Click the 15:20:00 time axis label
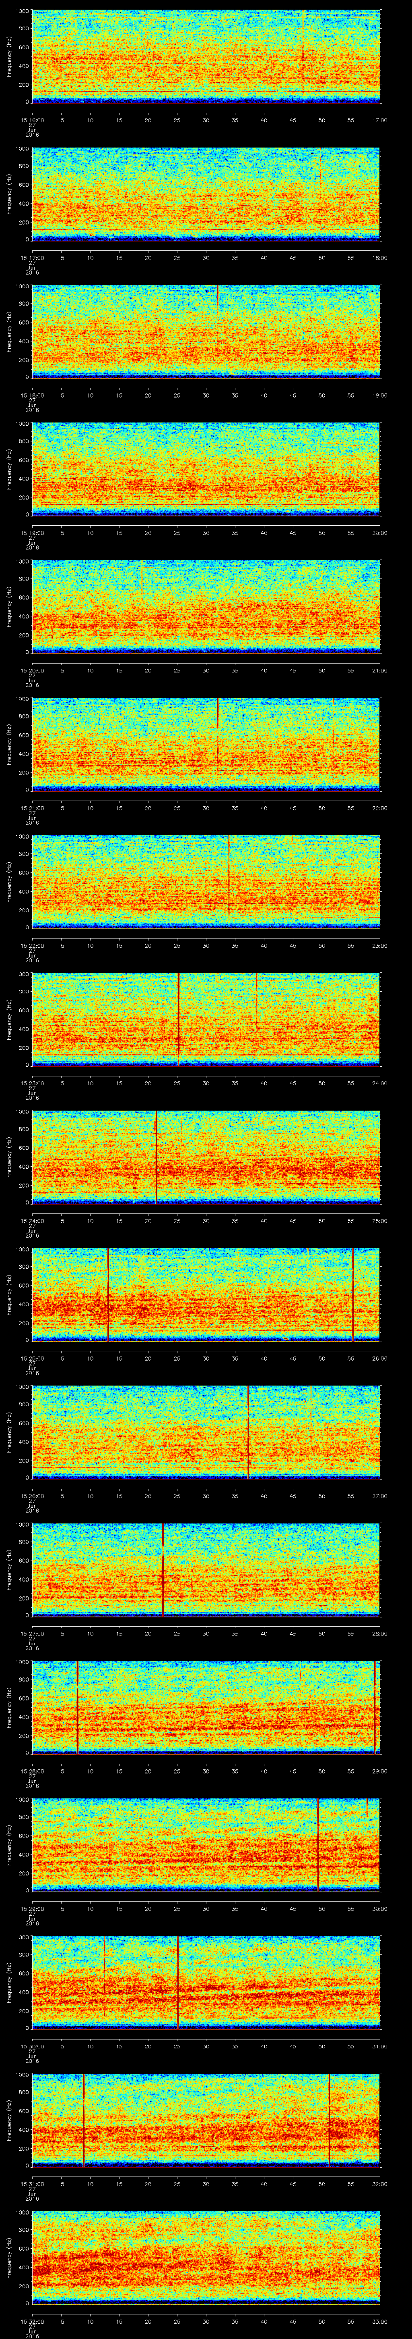Image resolution: width=412 pixels, height=2339 pixels. pyautogui.click(x=32, y=670)
